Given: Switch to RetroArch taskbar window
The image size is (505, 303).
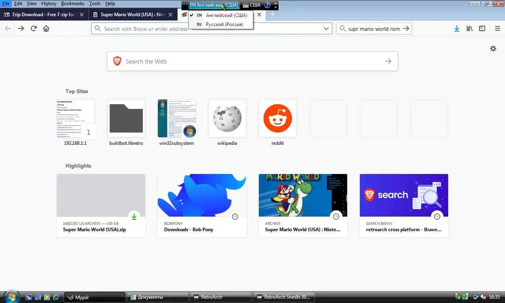Looking at the screenshot, I should point(221,297).
